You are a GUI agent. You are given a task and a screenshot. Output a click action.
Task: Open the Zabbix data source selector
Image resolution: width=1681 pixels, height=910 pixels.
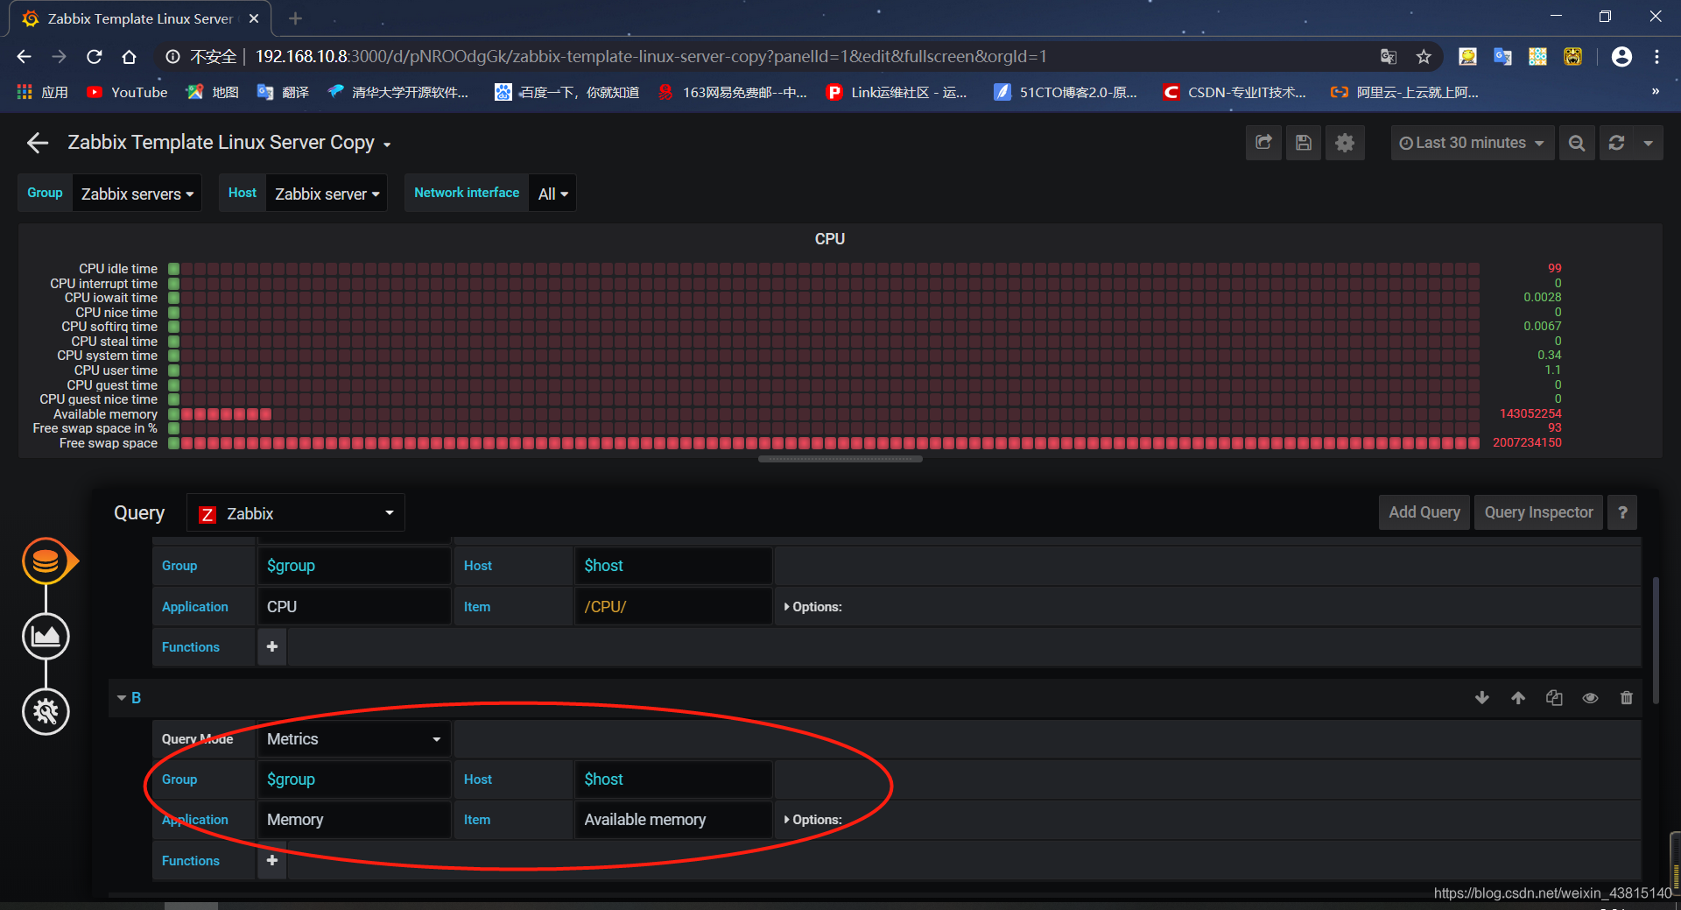(296, 513)
